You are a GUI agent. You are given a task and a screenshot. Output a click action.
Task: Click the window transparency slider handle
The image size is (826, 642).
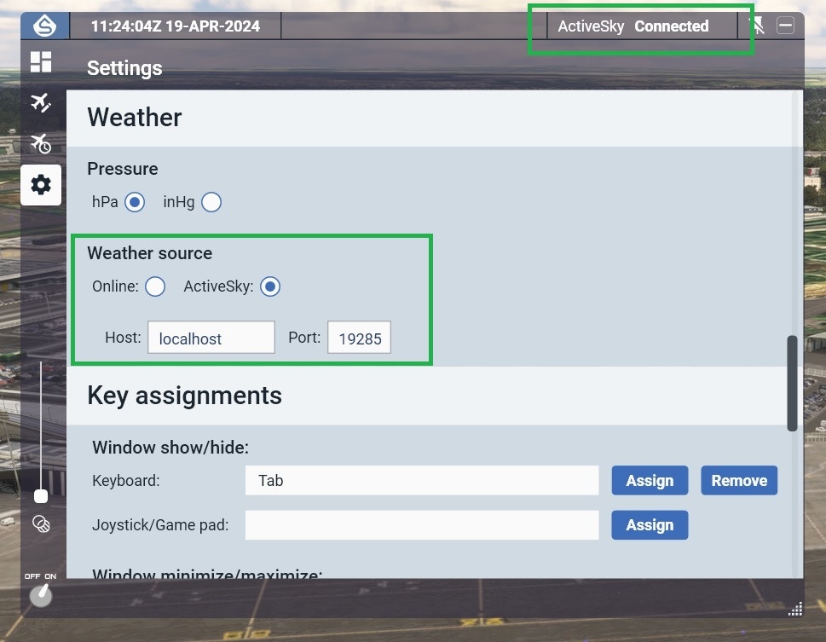click(x=41, y=496)
